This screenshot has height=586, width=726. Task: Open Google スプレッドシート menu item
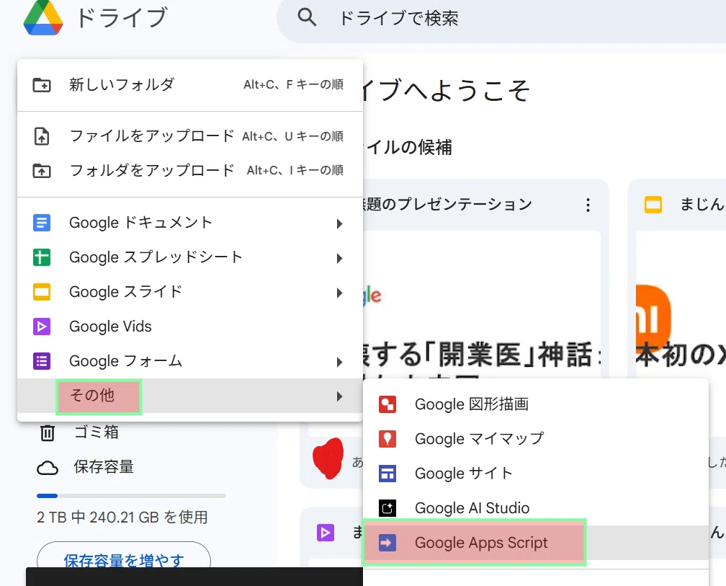[190, 257]
